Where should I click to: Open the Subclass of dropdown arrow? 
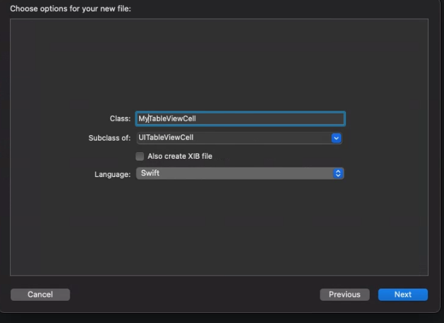click(336, 138)
